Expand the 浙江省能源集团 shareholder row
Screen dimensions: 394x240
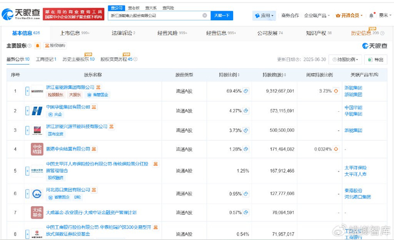26,90
